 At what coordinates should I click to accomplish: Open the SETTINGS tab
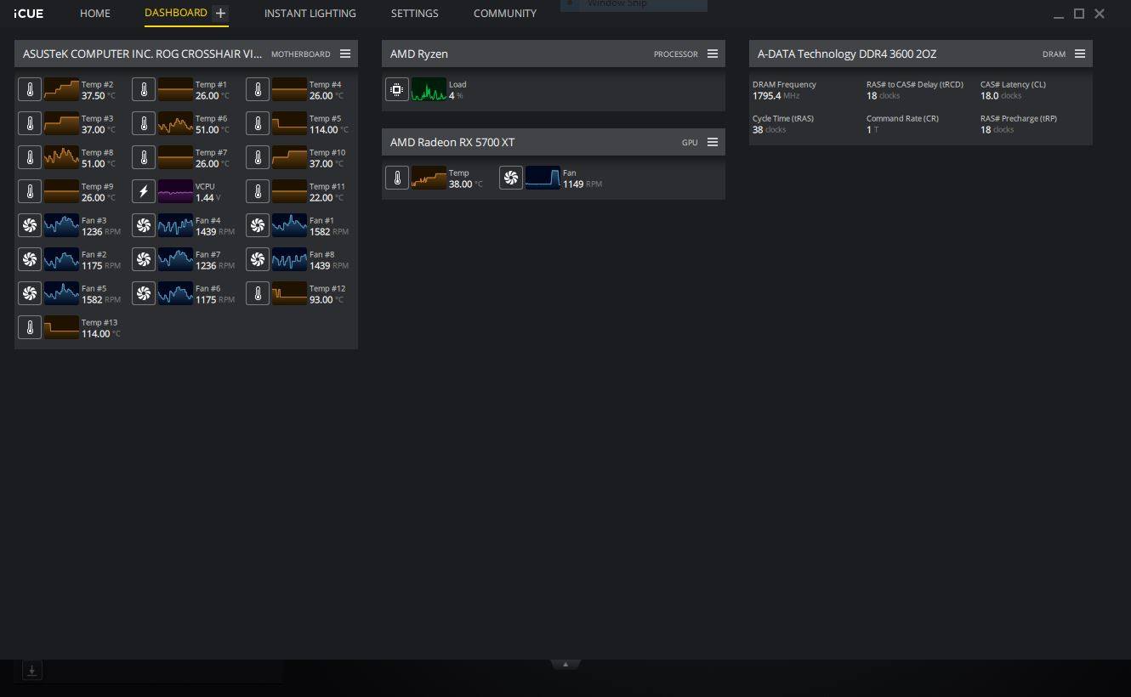pyautogui.click(x=415, y=14)
